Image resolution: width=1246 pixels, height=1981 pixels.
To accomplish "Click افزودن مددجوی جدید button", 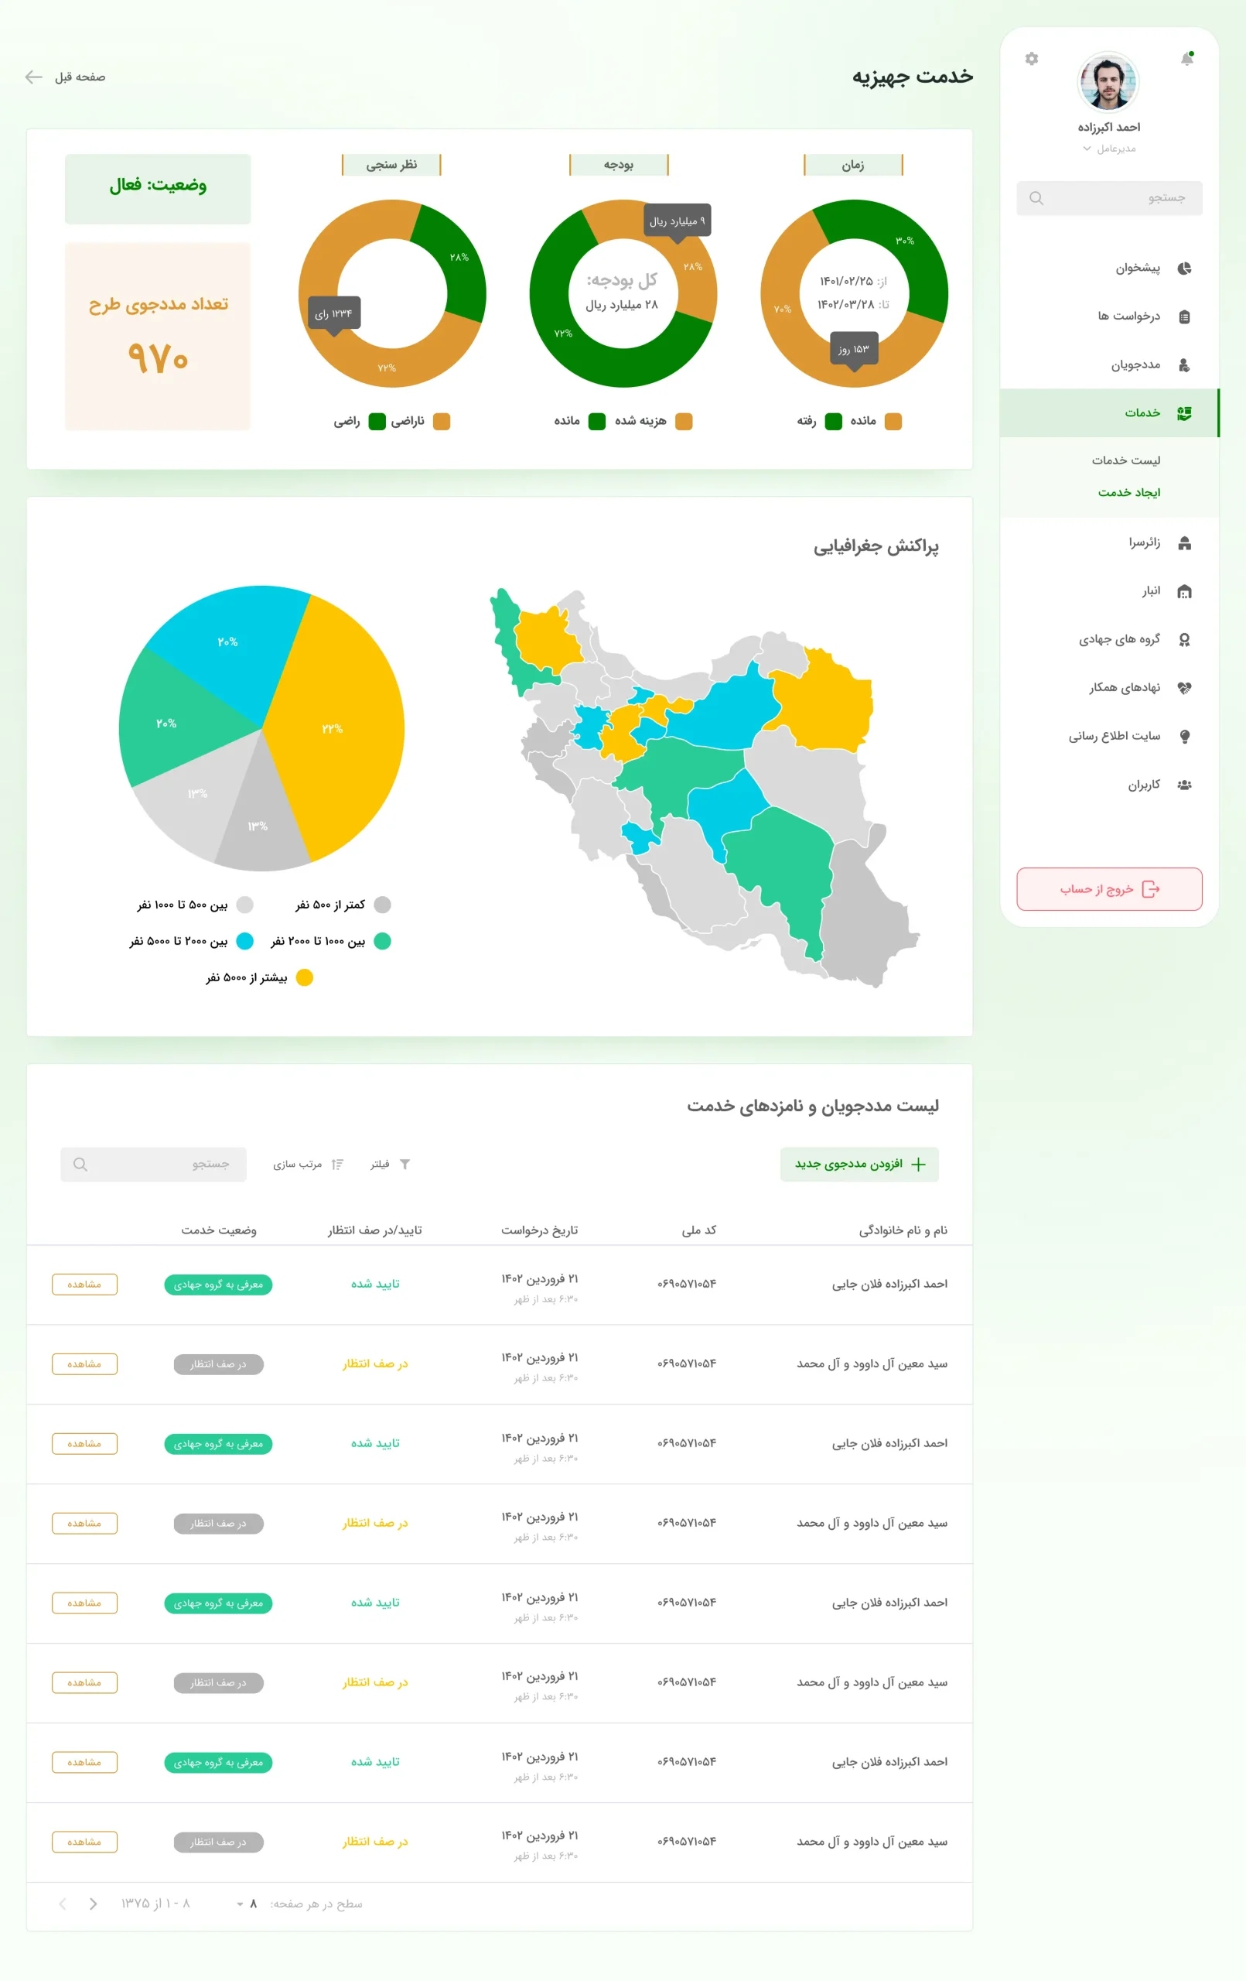I will pos(859,1164).
